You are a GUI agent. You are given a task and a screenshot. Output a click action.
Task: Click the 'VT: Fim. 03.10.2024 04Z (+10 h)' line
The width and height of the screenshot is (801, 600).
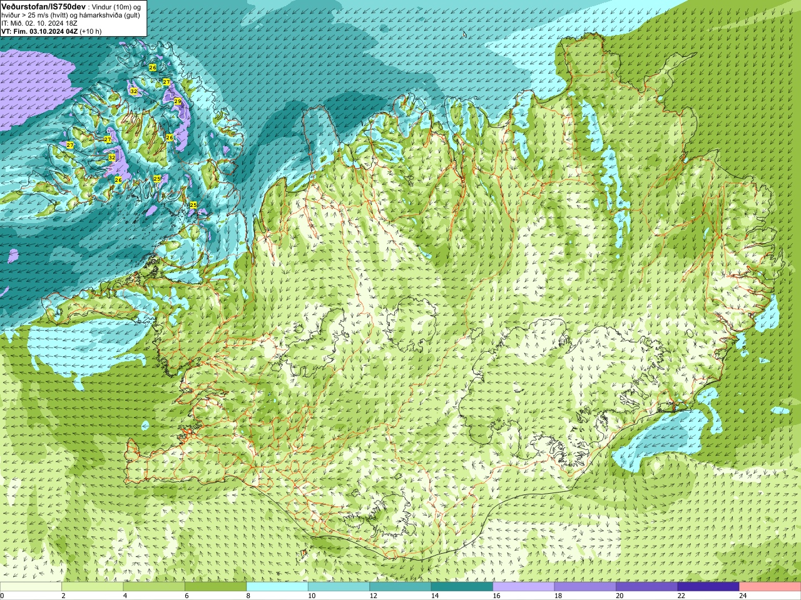pos(51,31)
